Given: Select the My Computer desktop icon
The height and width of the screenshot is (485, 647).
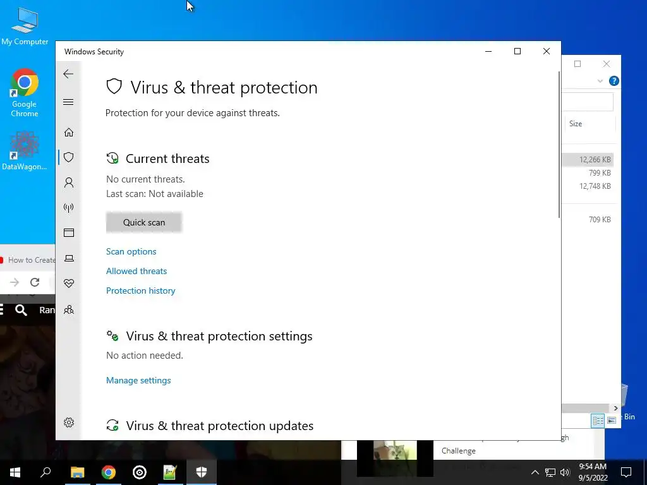Looking at the screenshot, I should pyautogui.click(x=25, y=26).
